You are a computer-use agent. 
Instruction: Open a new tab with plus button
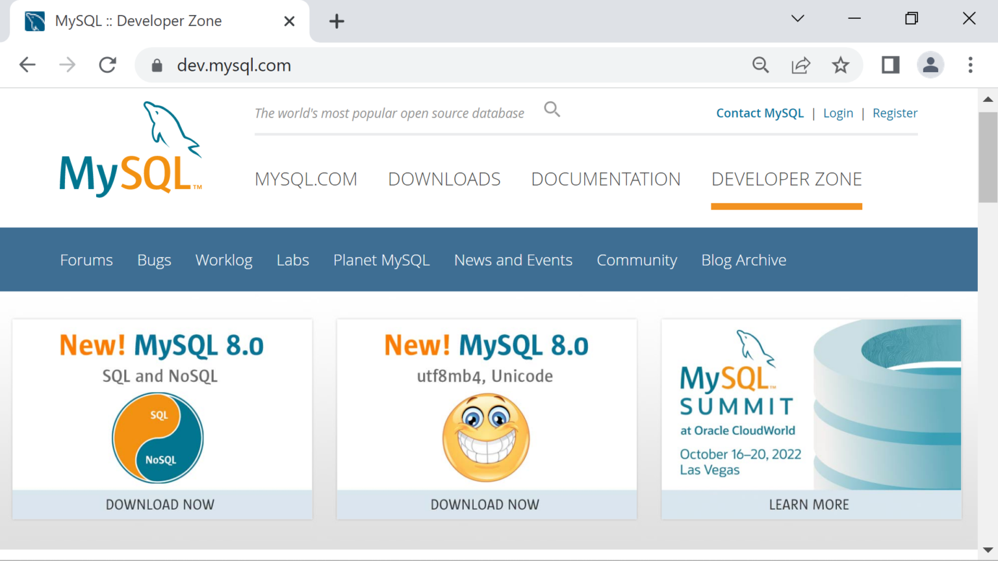coord(337,21)
